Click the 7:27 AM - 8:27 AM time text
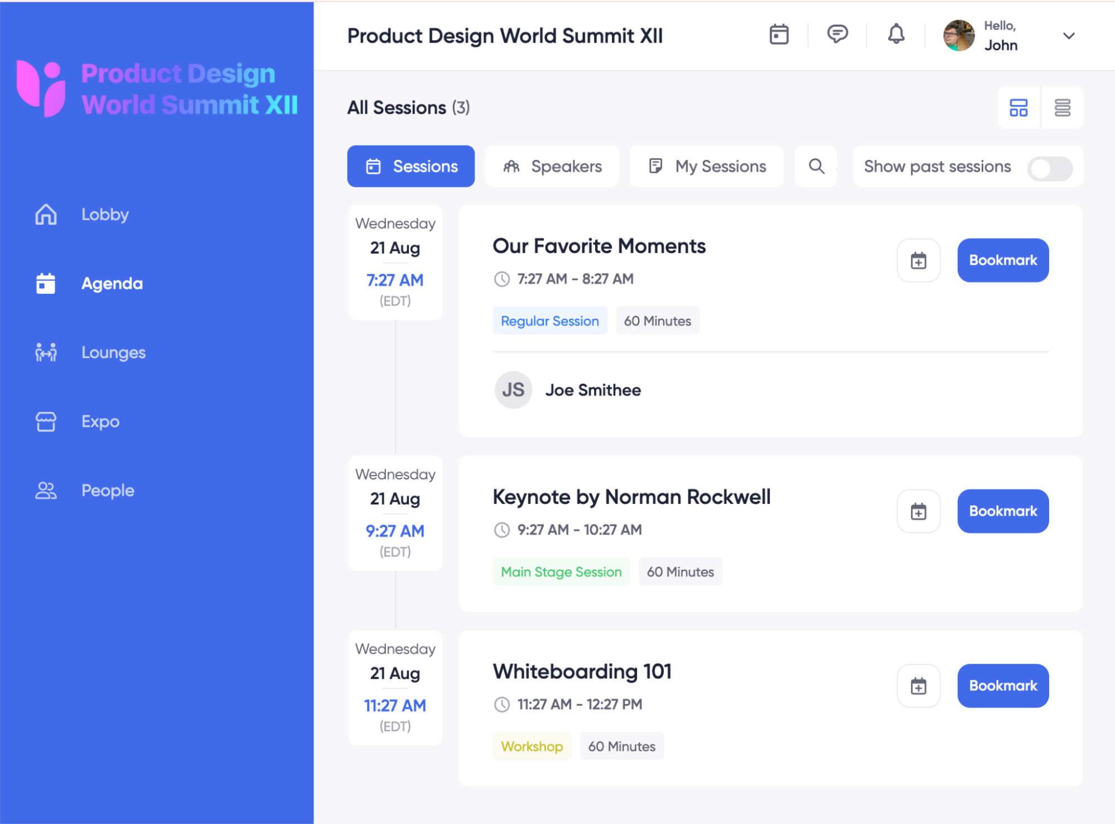This screenshot has width=1115, height=824. 575,279
